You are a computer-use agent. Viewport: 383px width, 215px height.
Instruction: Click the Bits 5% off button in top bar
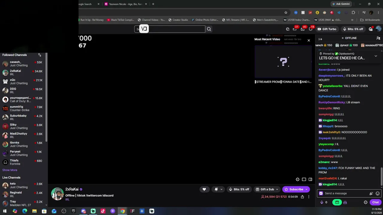(x=353, y=29)
